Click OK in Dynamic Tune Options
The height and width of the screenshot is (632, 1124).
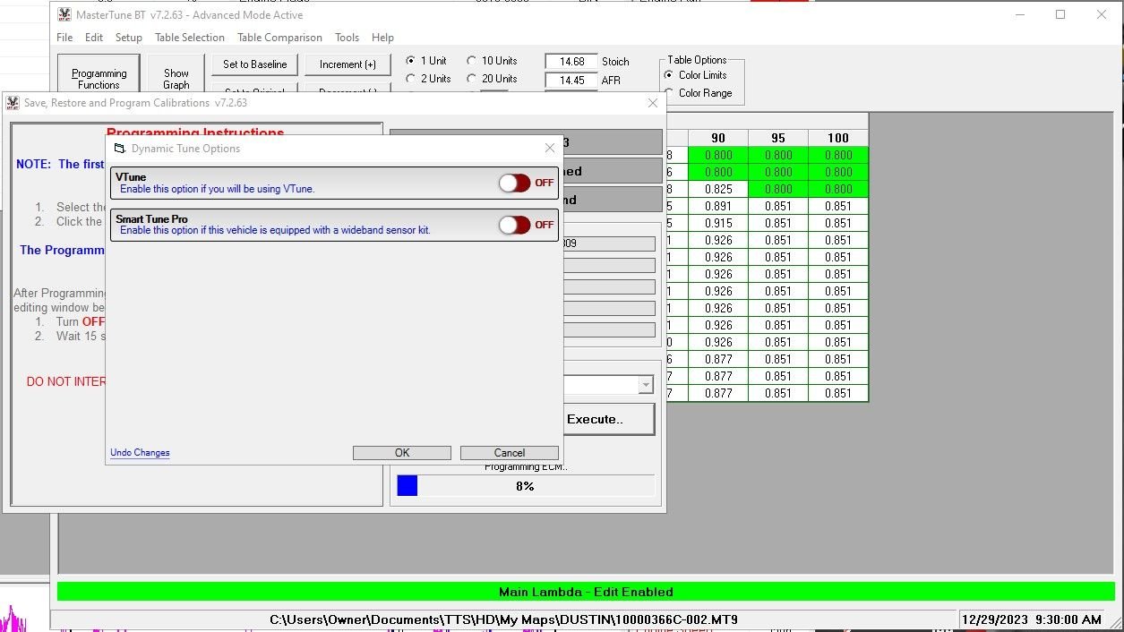click(x=402, y=453)
